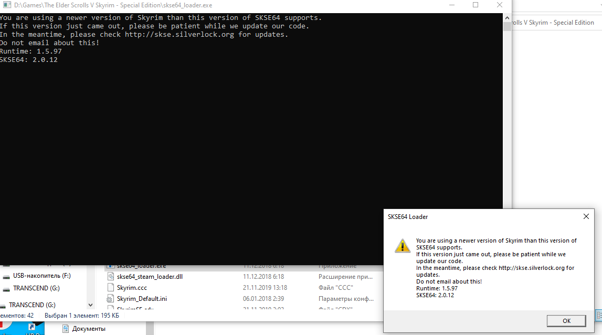Image resolution: width=602 pixels, height=335 pixels.
Task: Click the yellow warning triangle icon
Action: point(402,245)
